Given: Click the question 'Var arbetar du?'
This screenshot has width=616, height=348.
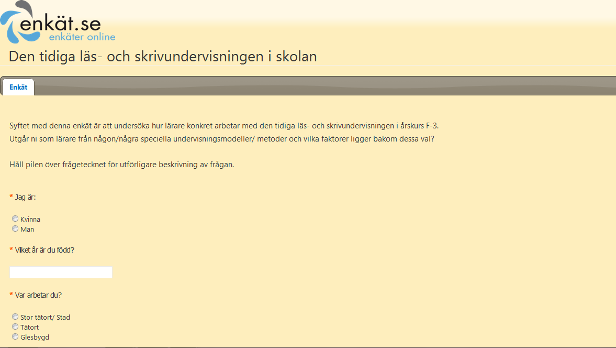Looking at the screenshot, I should [38, 295].
